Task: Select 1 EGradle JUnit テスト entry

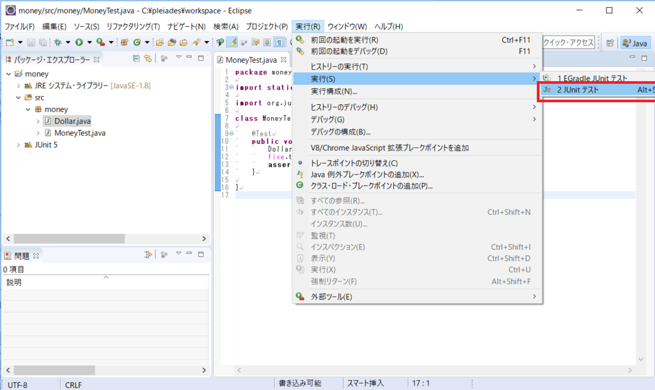Action: [x=597, y=78]
